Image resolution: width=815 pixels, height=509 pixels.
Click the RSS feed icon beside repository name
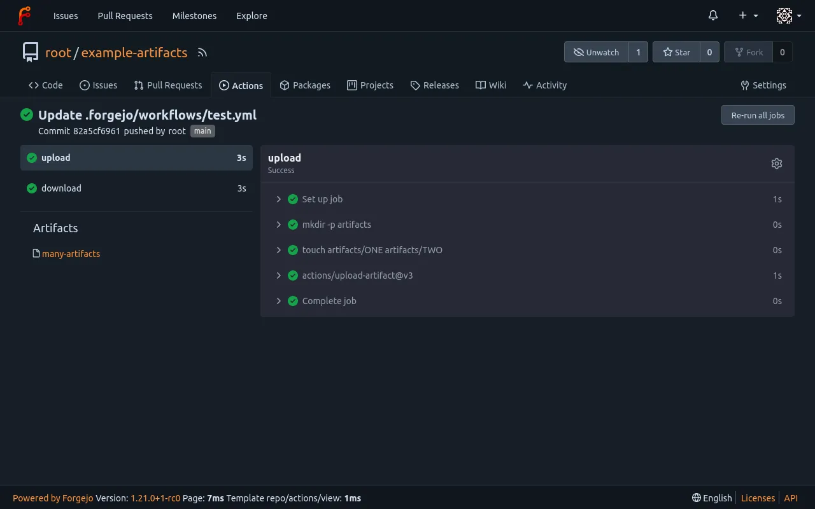[202, 53]
